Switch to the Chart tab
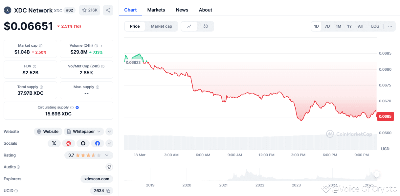 tap(130, 10)
